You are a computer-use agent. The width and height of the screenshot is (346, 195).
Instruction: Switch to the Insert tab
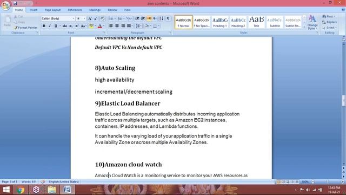point(34,10)
